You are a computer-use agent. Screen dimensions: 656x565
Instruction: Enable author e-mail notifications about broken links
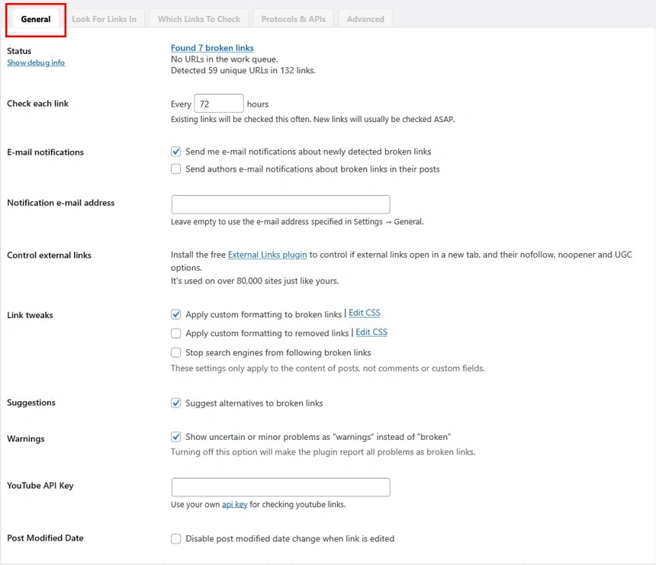[176, 169]
